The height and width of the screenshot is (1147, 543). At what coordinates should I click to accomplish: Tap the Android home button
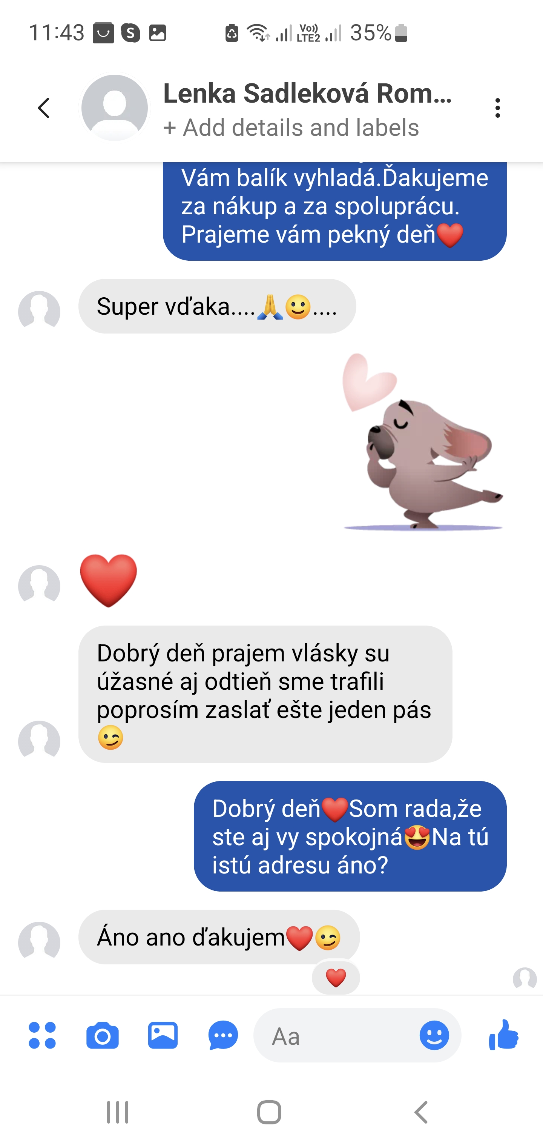coord(269,1112)
